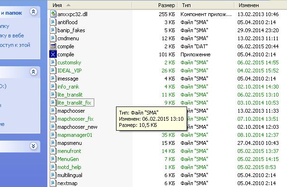Select the file name nextmap
Image resolution: width=287 pixels, height=187 pixels.
tap(67, 183)
